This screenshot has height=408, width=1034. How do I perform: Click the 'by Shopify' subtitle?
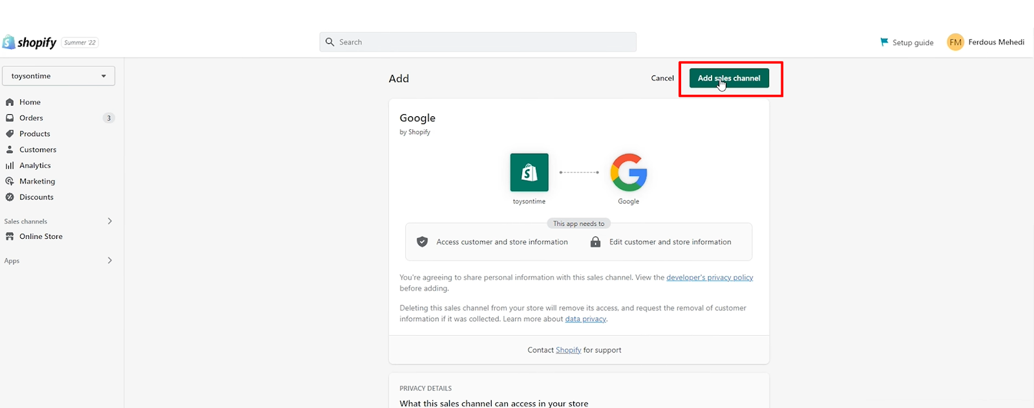coord(415,132)
